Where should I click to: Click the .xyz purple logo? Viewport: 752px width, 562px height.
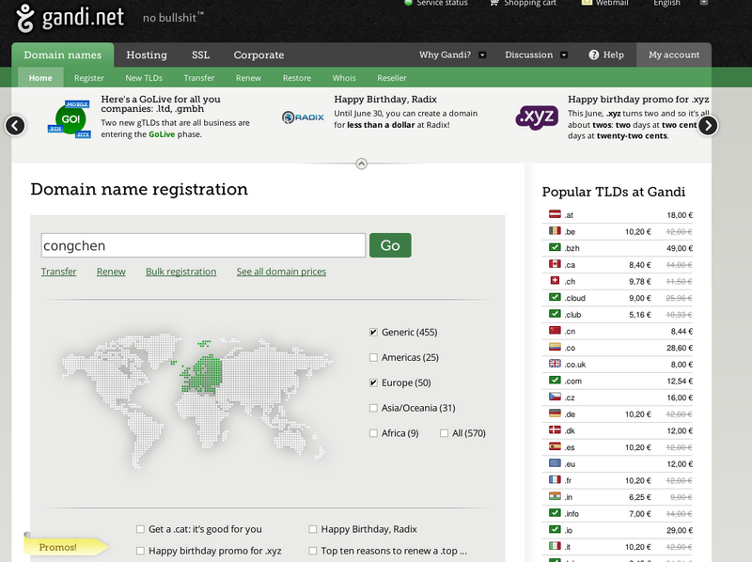(x=537, y=117)
